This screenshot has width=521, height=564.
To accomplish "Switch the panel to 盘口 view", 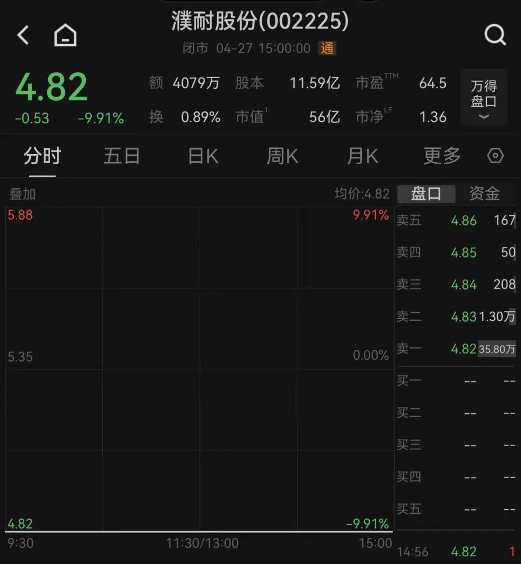I will [x=426, y=193].
